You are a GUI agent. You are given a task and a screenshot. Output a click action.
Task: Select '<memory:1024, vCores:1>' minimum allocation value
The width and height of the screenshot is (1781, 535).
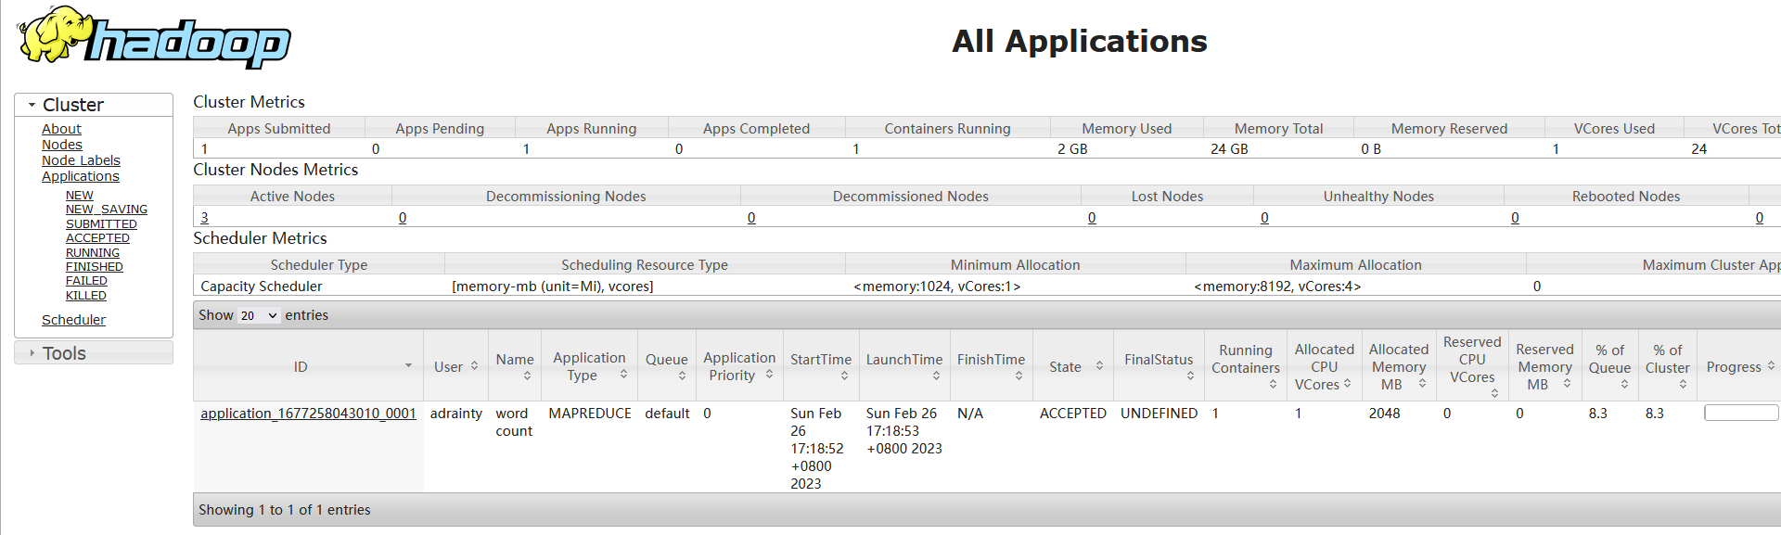[x=937, y=287]
